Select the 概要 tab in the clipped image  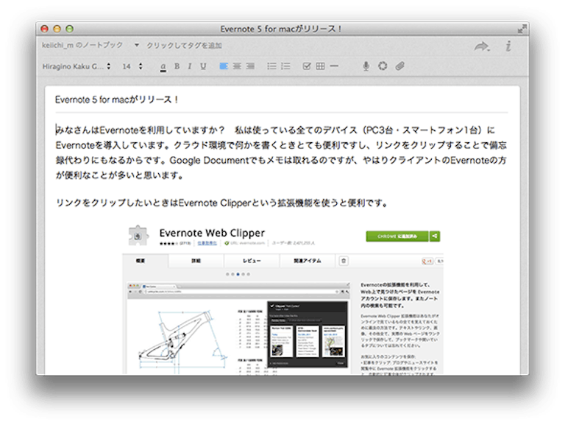145,261
